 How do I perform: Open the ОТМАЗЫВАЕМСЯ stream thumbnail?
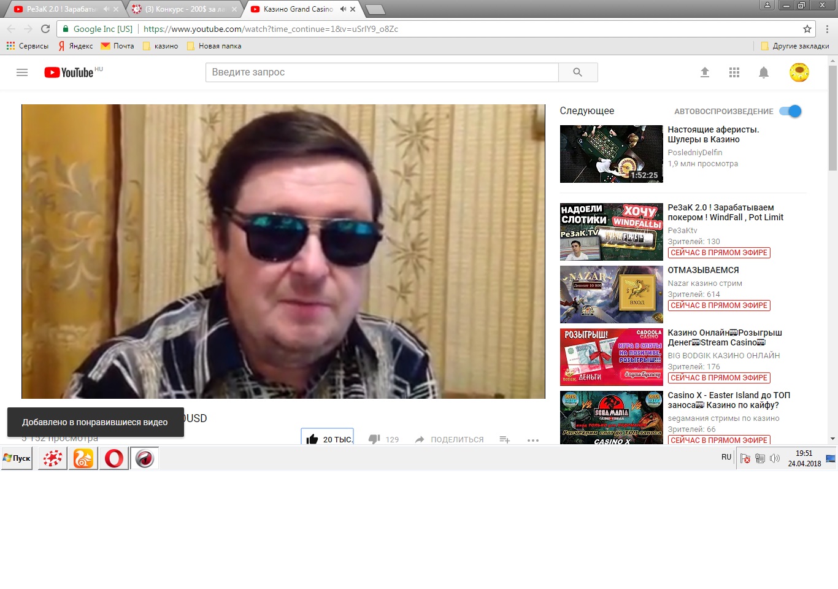tap(612, 294)
